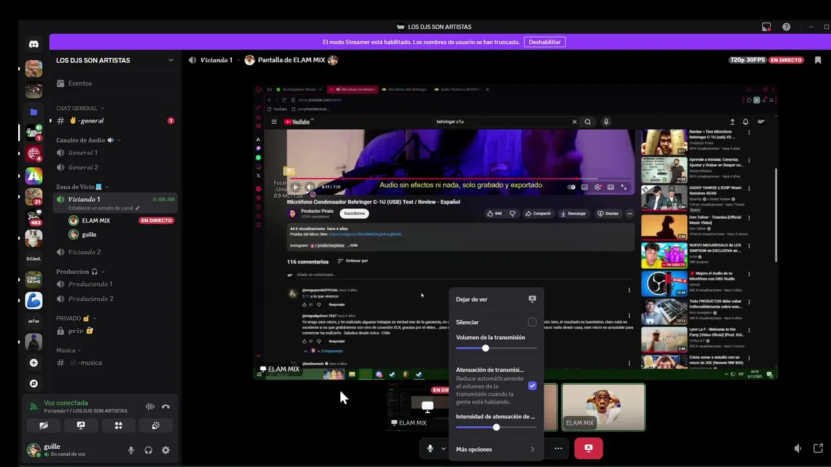Click the red stop watching stream button
The image size is (831, 467).
pos(588,448)
